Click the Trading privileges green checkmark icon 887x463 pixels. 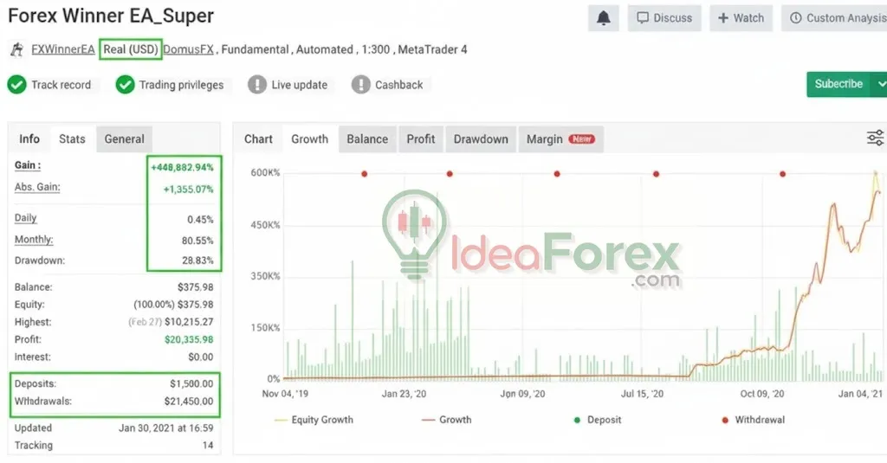tap(125, 85)
